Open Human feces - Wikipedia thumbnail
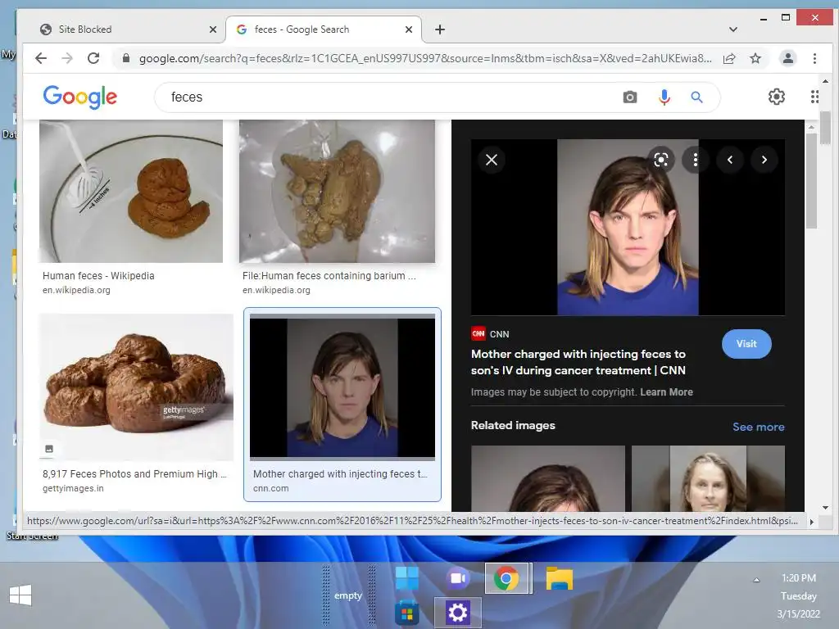839x629 pixels. tap(131, 191)
